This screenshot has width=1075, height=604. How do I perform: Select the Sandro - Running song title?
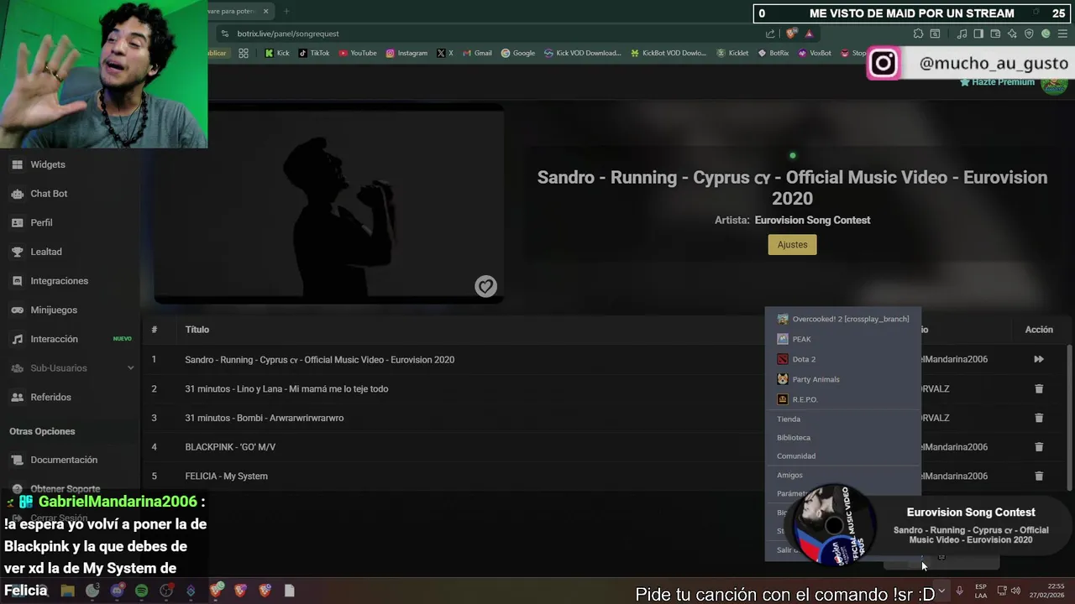pos(319,360)
